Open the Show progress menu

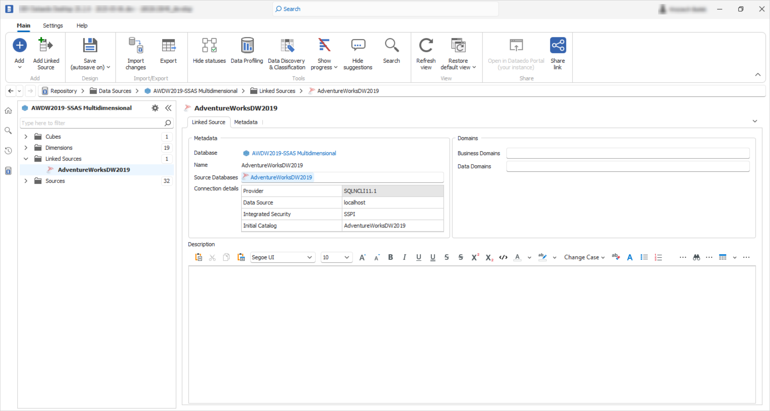[x=324, y=53]
